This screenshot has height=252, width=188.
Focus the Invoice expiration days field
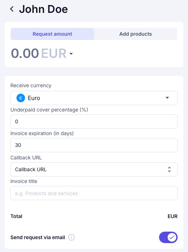[x=94, y=145]
